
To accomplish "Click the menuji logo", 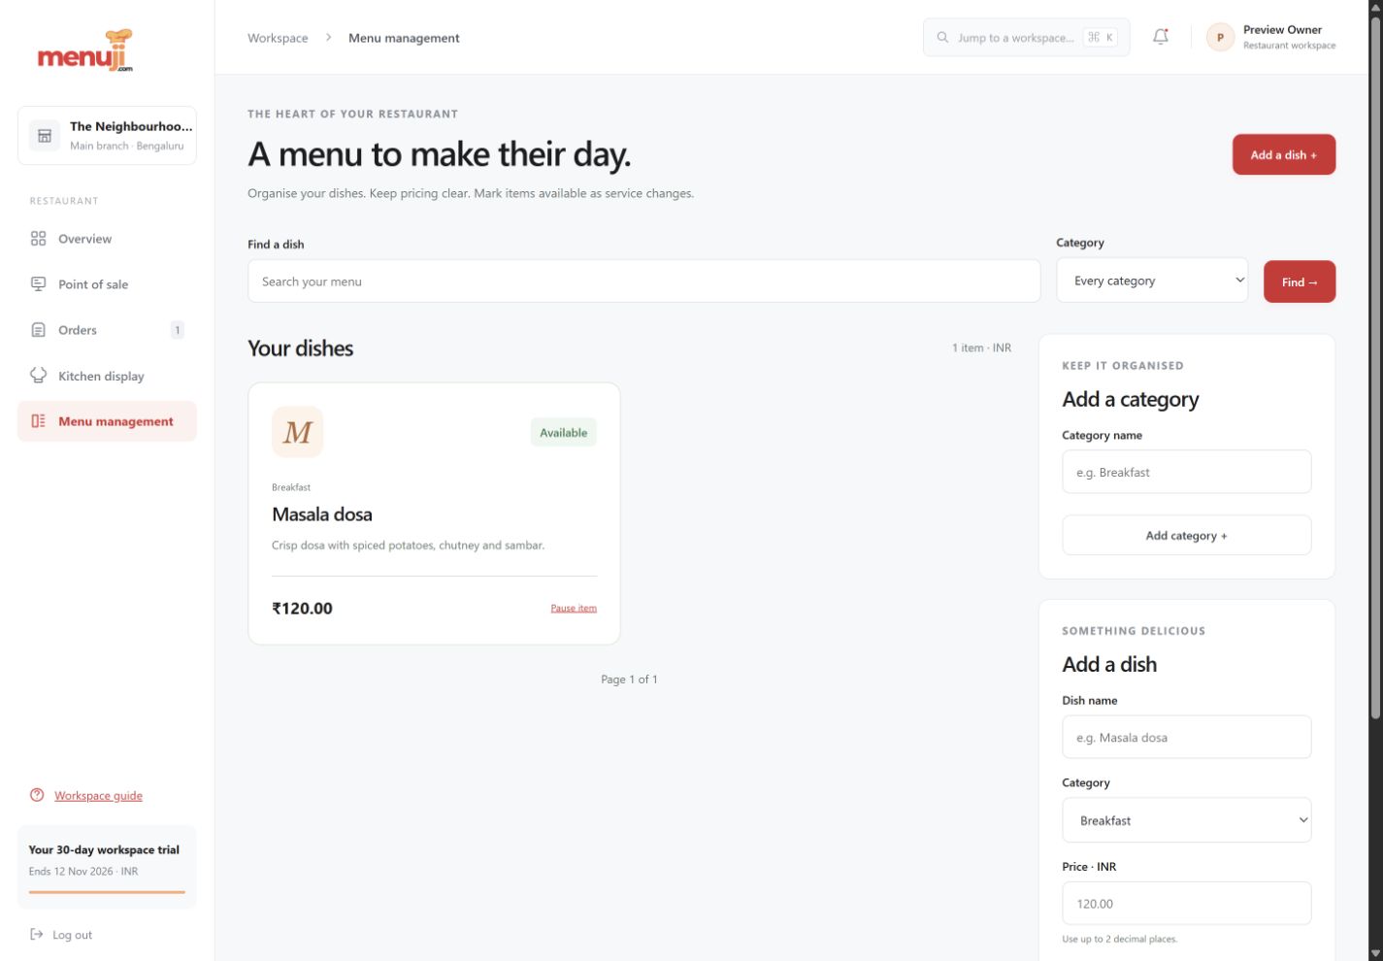I will [85, 50].
